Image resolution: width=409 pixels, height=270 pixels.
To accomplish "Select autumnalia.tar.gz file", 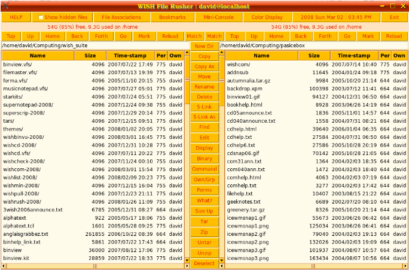I will coord(316,81).
